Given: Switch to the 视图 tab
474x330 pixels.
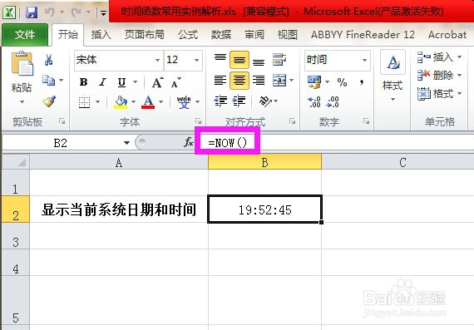Looking at the screenshot, I should (x=288, y=35).
